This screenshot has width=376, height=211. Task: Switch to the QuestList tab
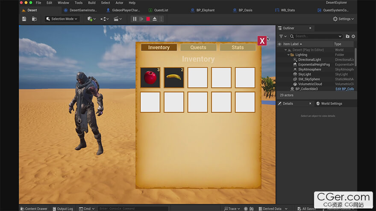[159, 10]
